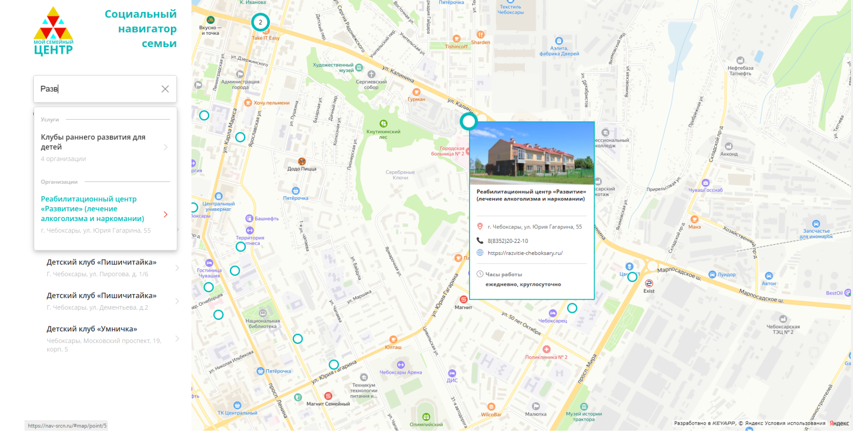Click the circle marker near Чебоксарец

(572, 308)
